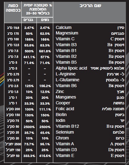Select the נשים column sub-header

45,20
